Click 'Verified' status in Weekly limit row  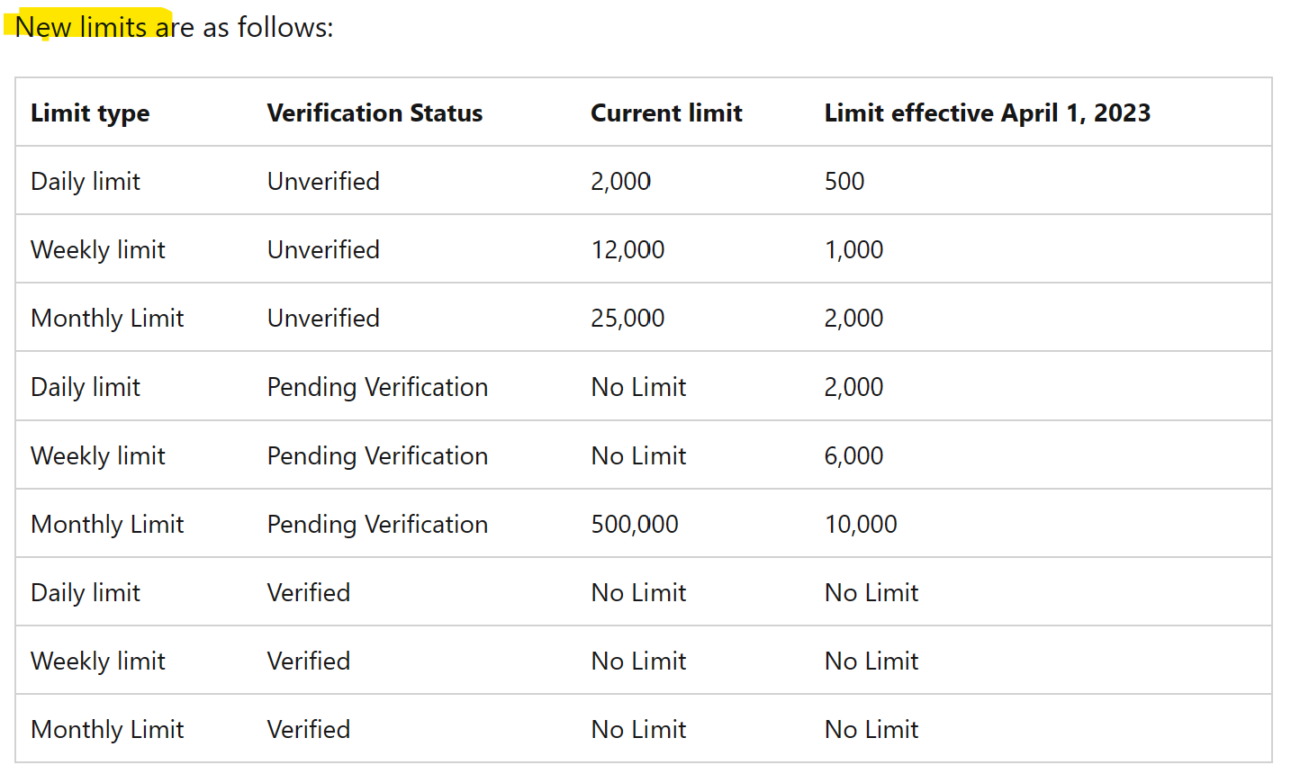(309, 661)
